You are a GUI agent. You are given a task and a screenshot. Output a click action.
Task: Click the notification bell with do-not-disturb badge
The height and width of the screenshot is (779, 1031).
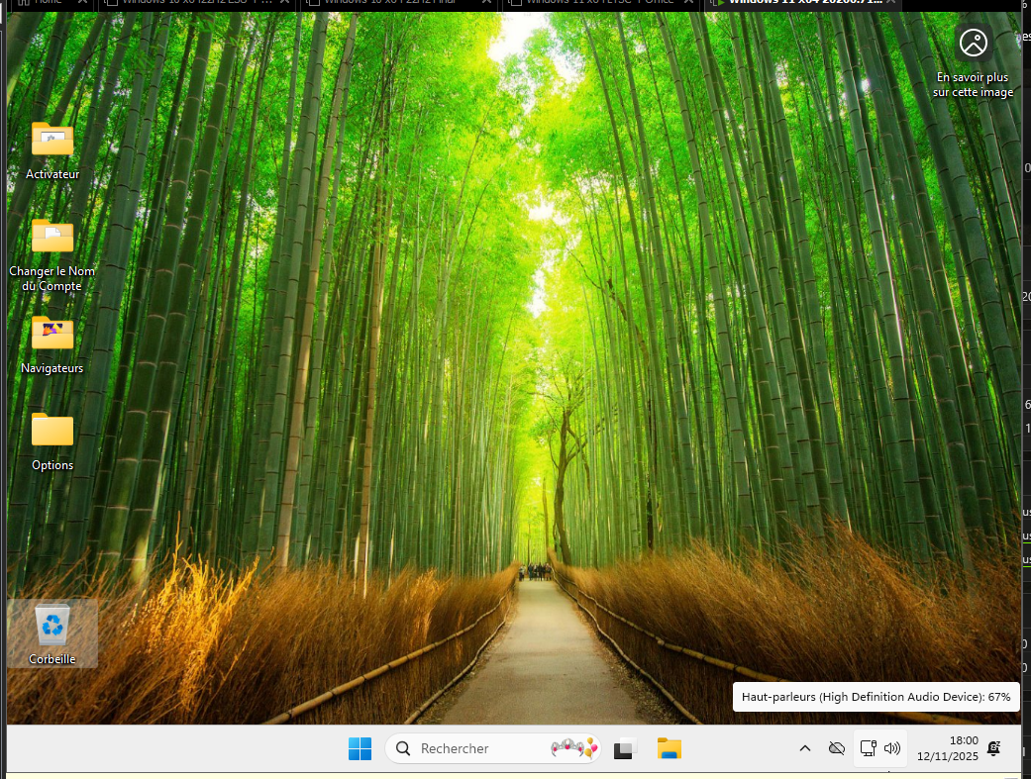[994, 748]
